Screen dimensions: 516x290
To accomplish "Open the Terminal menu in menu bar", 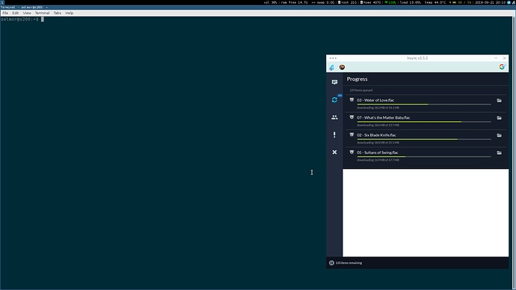I will pyautogui.click(x=42, y=13).
